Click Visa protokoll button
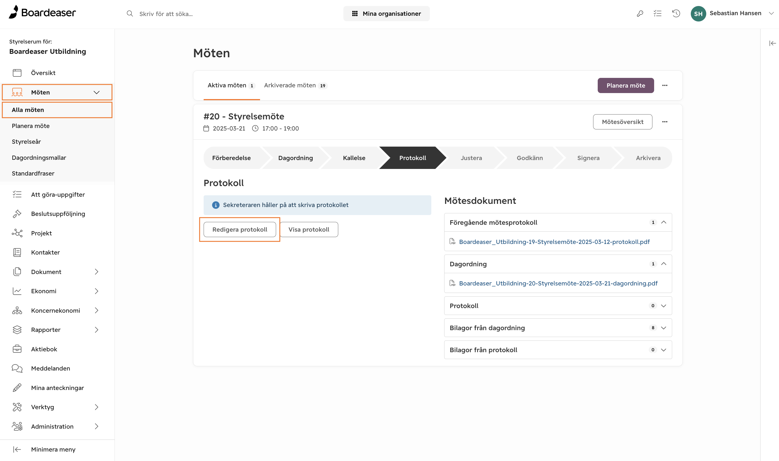Viewport: 779px width, 461px height. click(x=308, y=230)
